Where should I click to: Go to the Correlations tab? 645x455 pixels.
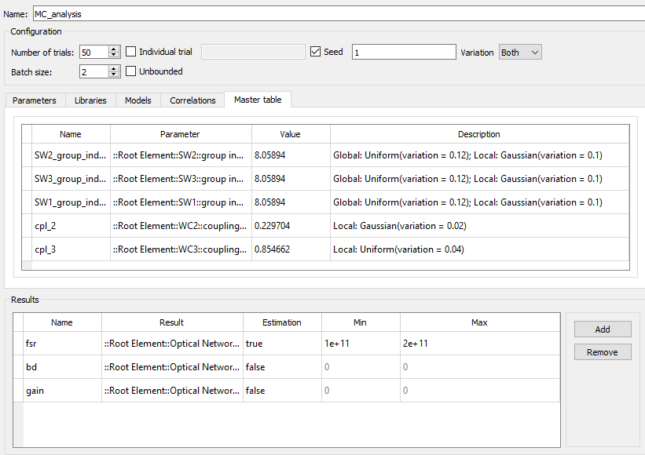coord(192,100)
